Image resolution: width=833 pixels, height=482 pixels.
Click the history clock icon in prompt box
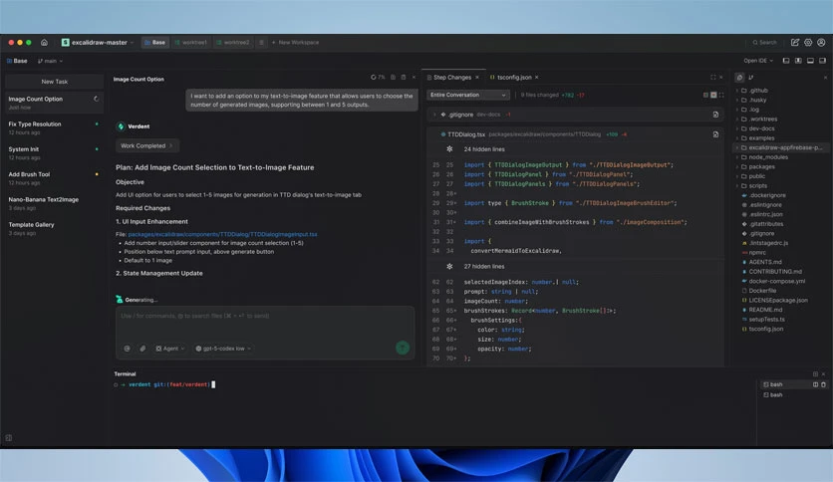click(127, 349)
